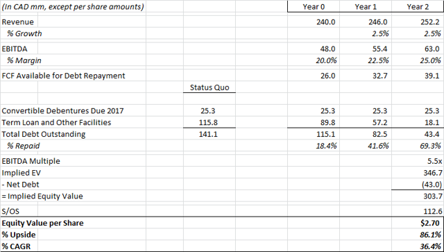Select the % Upside row label
This screenshot has height=252, width=444.
click(19, 235)
